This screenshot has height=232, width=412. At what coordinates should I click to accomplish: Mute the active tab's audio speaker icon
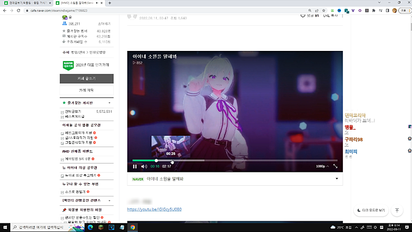coord(97,3)
